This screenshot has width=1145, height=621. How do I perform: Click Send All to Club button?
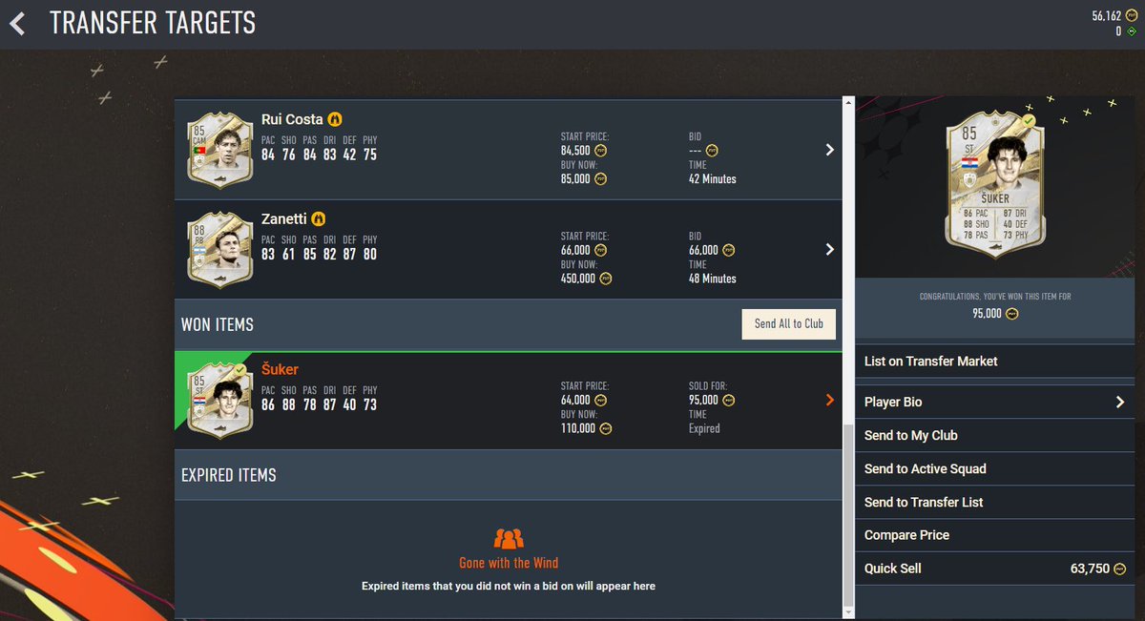(x=789, y=323)
